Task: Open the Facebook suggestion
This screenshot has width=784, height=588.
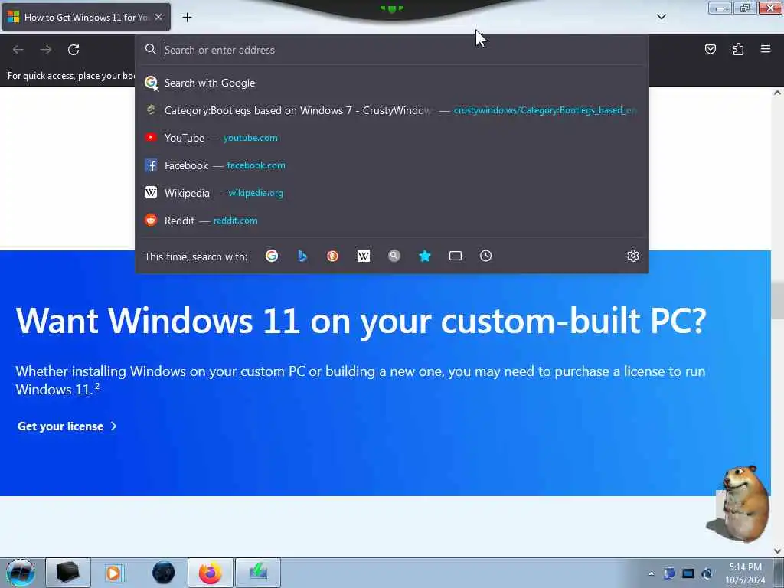Action: point(392,165)
